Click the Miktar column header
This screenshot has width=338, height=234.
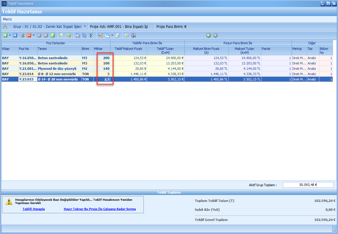point(101,49)
